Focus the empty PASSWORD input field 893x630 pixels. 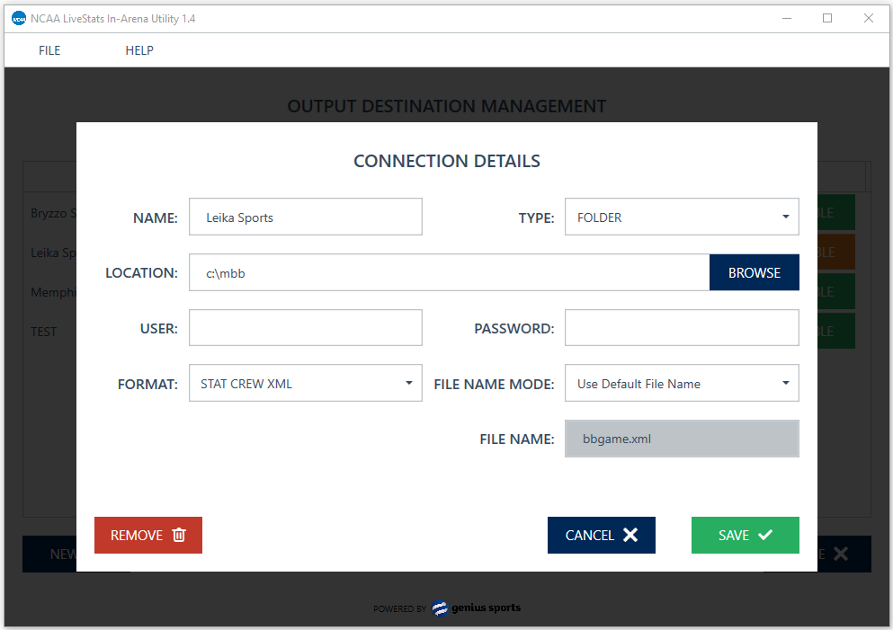tap(681, 328)
